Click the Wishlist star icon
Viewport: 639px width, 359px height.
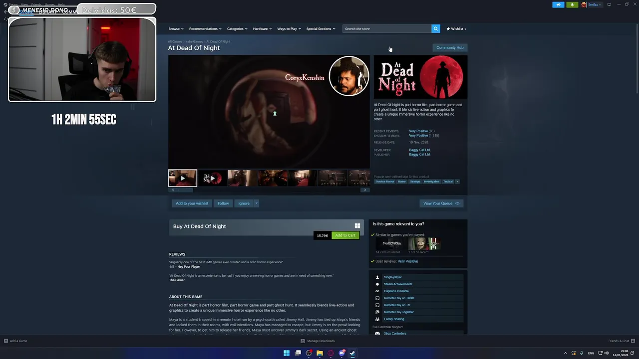(x=448, y=29)
